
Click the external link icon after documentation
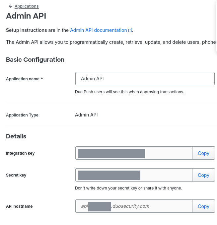130,31
